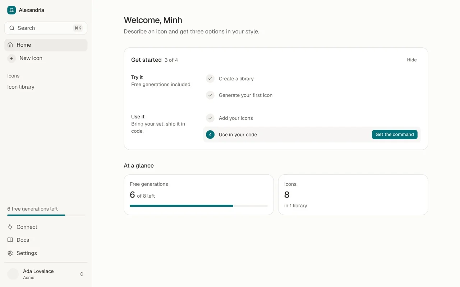Click the Use in your code step

click(312, 135)
